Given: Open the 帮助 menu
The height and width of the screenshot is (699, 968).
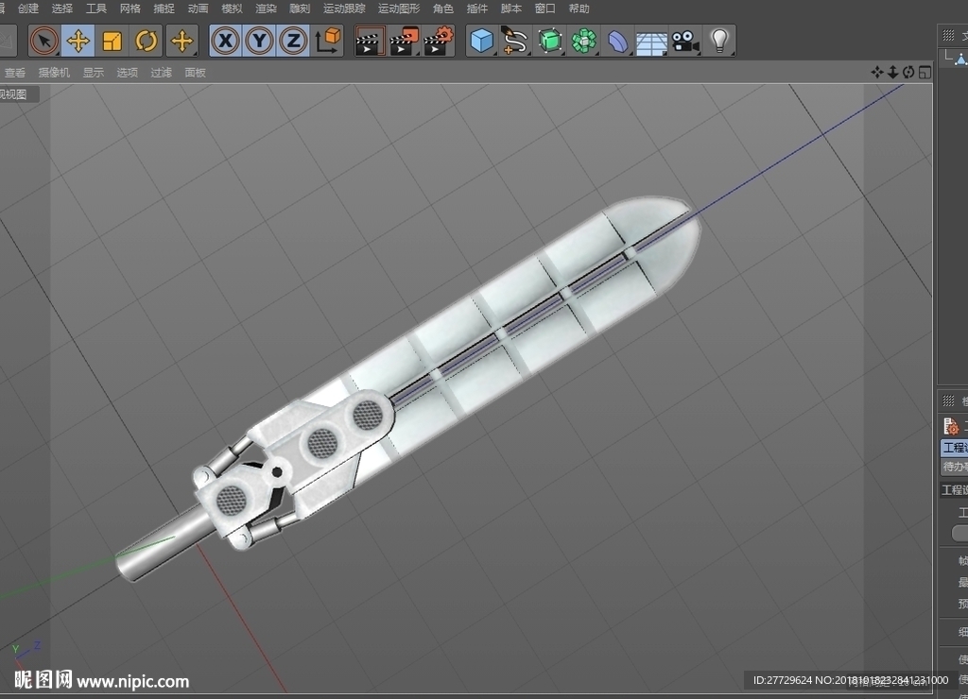Looking at the screenshot, I should tap(579, 9).
